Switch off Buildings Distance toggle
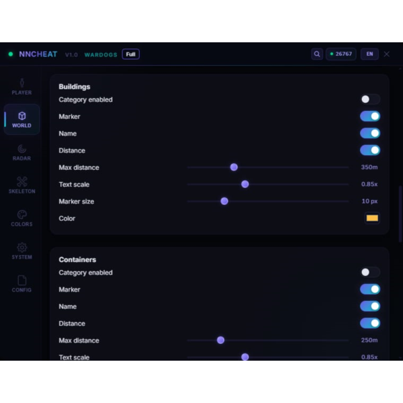403x403 pixels. coord(370,150)
